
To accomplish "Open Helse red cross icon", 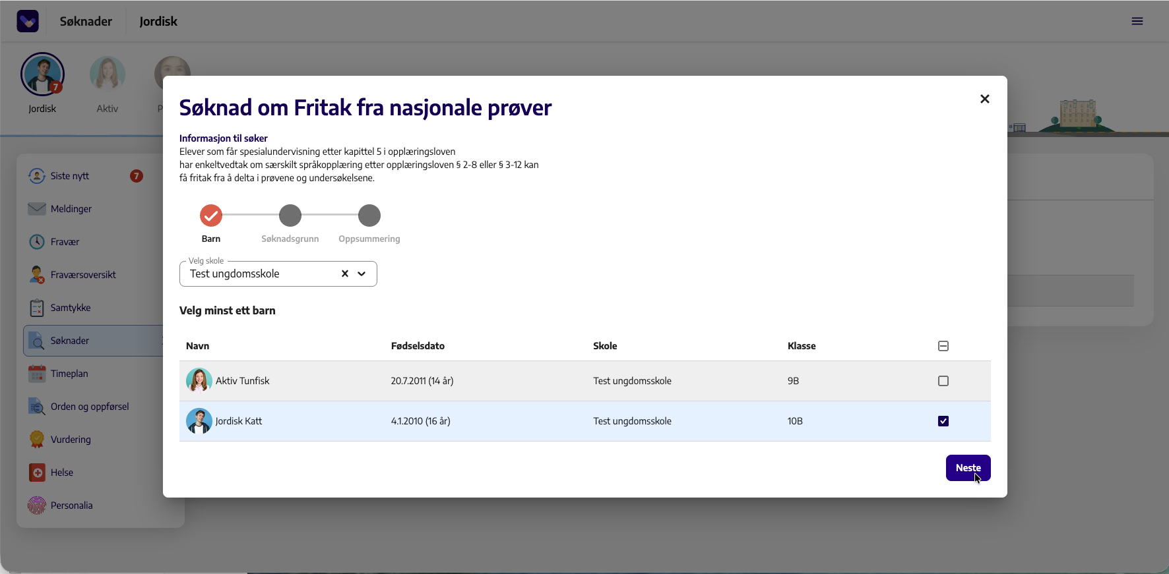I will click(37, 473).
